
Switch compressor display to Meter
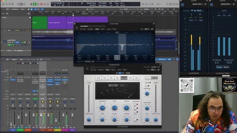(x=113, y=85)
